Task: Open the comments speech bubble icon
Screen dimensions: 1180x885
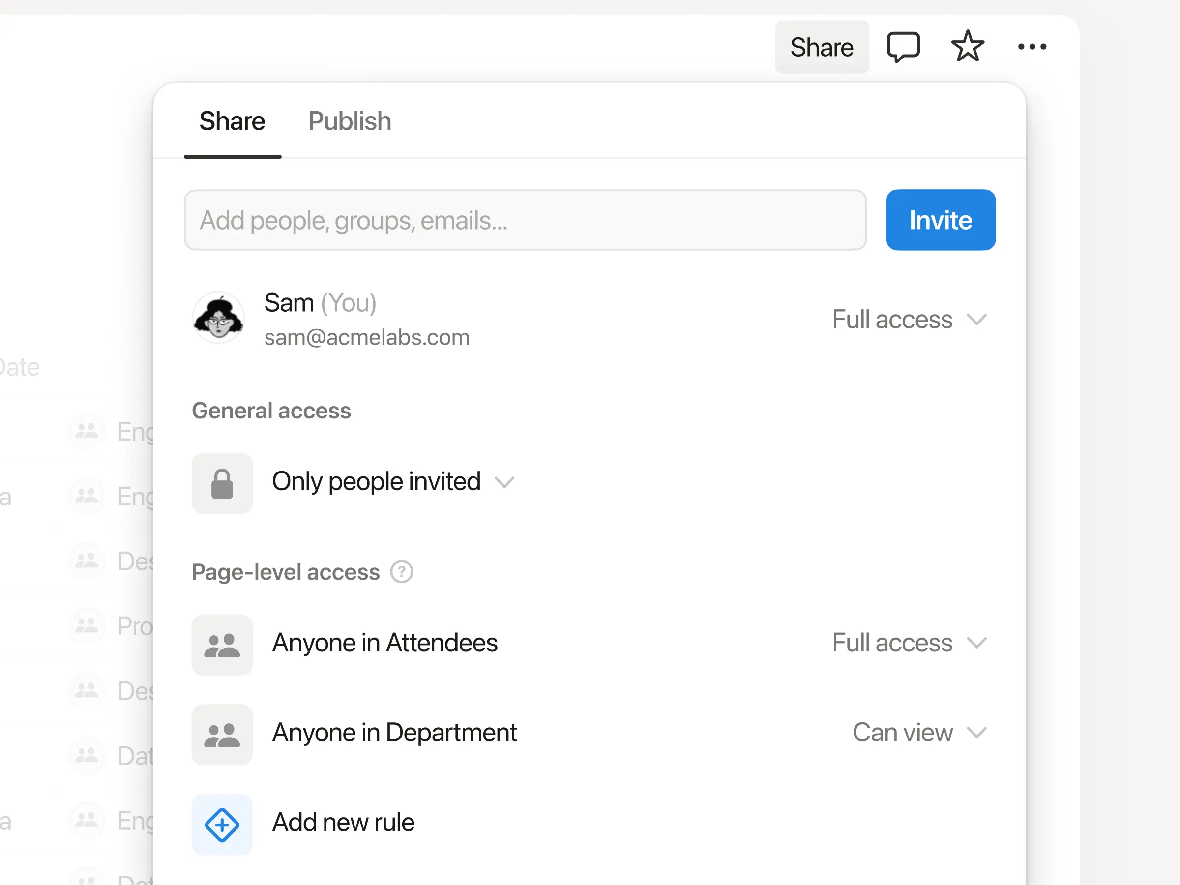Action: (903, 47)
